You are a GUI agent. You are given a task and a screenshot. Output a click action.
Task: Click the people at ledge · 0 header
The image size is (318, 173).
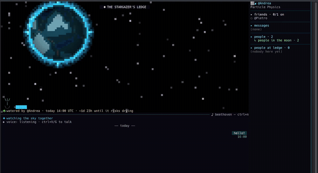point(272,48)
